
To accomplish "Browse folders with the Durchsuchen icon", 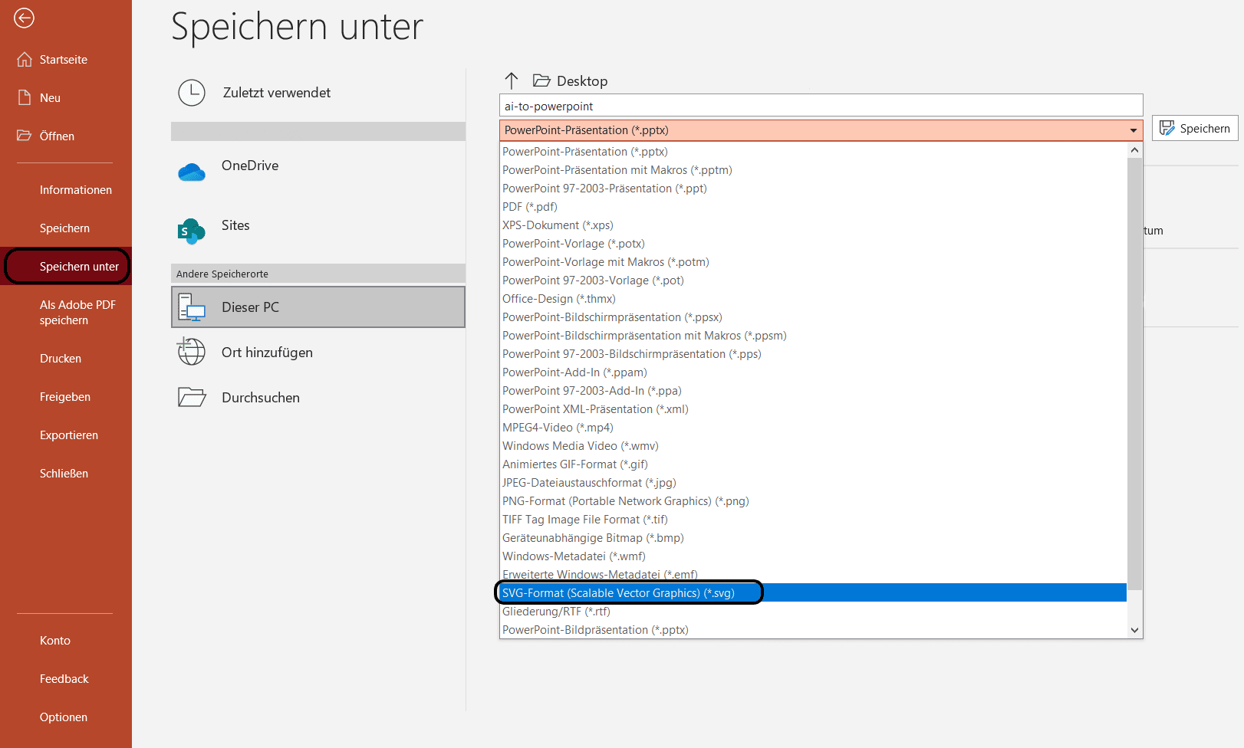I will tap(191, 397).
